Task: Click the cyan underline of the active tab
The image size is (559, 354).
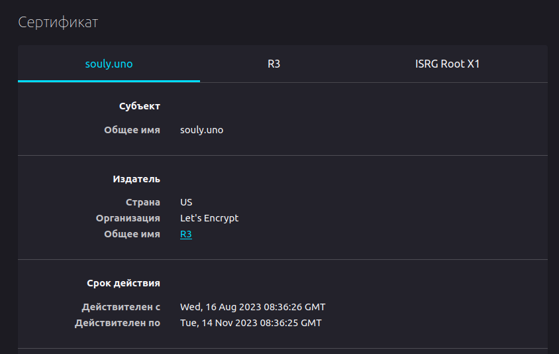Action: pos(109,81)
